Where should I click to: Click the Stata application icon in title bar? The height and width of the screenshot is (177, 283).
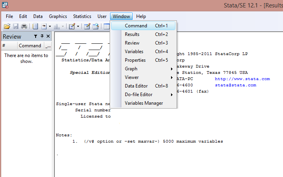[x=5, y=5]
